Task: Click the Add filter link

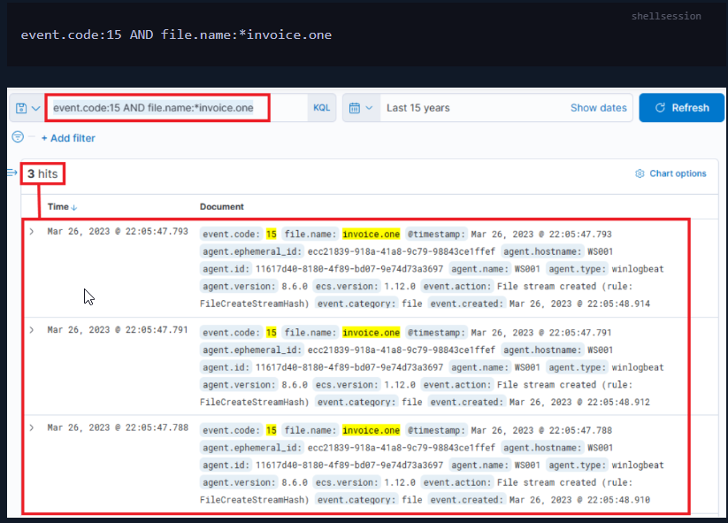Action: (68, 138)
